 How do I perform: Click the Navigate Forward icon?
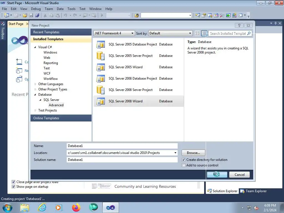pos(94,16)
